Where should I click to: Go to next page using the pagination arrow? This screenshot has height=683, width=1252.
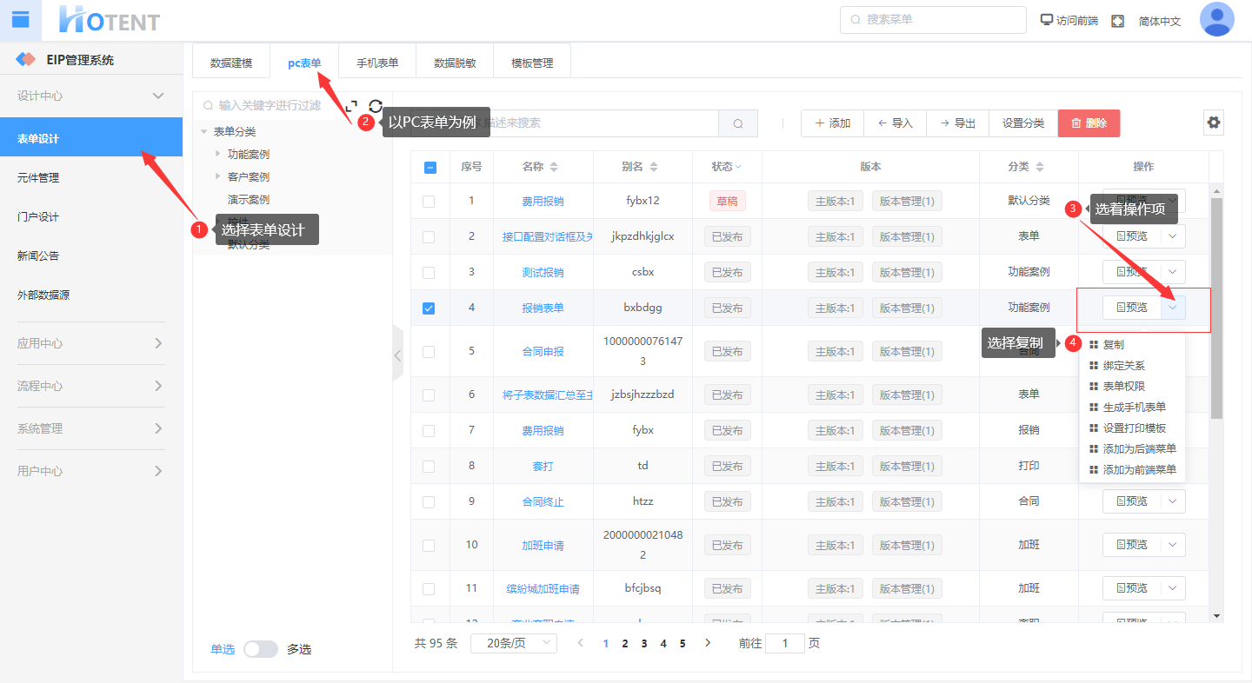[708, 643]
